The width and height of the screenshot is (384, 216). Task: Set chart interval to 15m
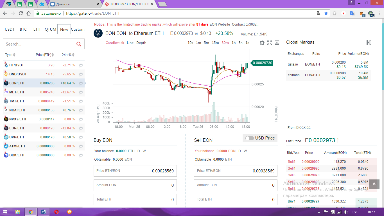tap(215, 43)
